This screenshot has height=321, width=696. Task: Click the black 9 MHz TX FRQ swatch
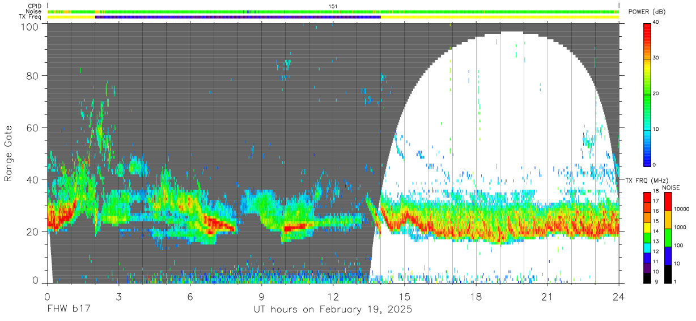(647, 278)
